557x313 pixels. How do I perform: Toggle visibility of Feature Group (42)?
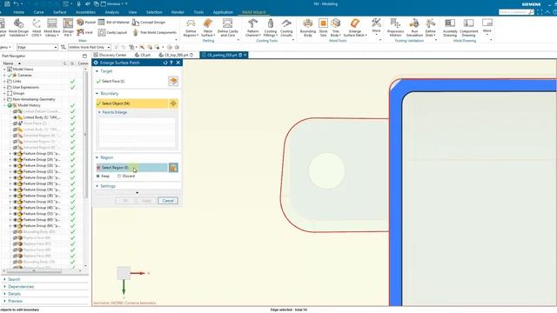[x=16, y=202]
